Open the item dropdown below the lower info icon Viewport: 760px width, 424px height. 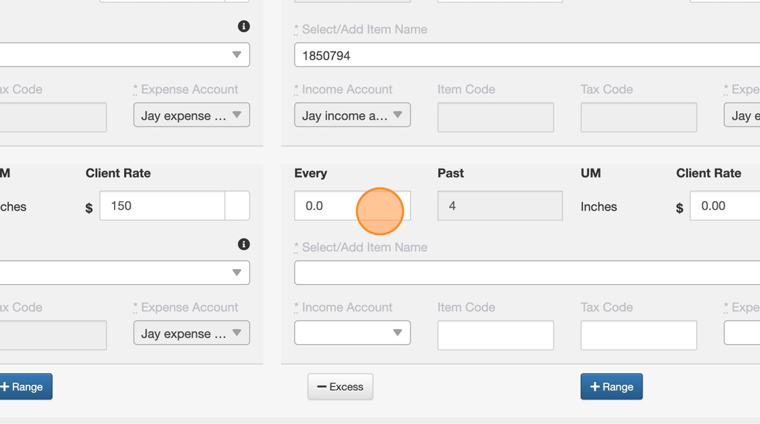(122, 273)
